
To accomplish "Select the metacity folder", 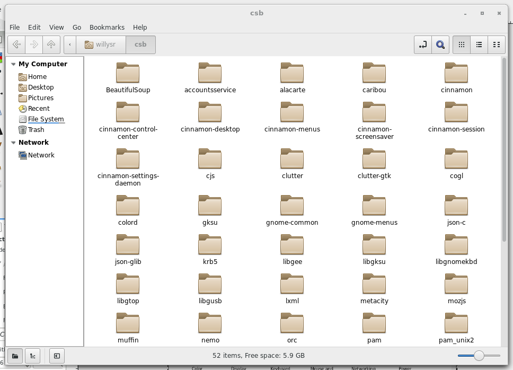I will (x=374, y=289).
